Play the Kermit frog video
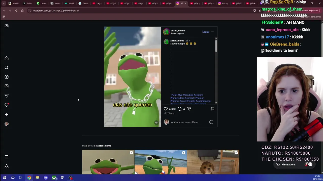The width and height of the screenshot is (323, 181). point(132,77)
